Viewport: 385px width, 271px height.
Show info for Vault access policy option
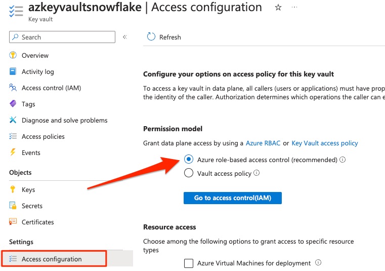pyautogui.click(x=256, y=173)
